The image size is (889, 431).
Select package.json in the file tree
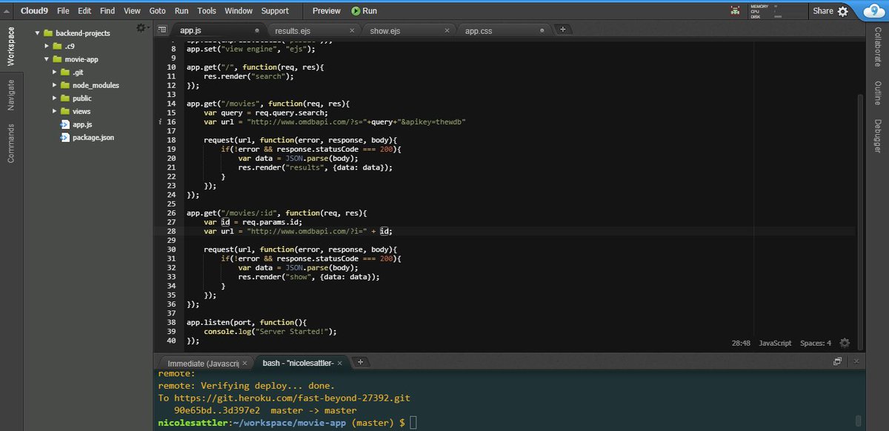(93, 138)
